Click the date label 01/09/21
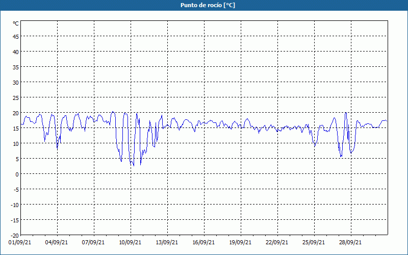408x255 pixels. pos(20,243)
